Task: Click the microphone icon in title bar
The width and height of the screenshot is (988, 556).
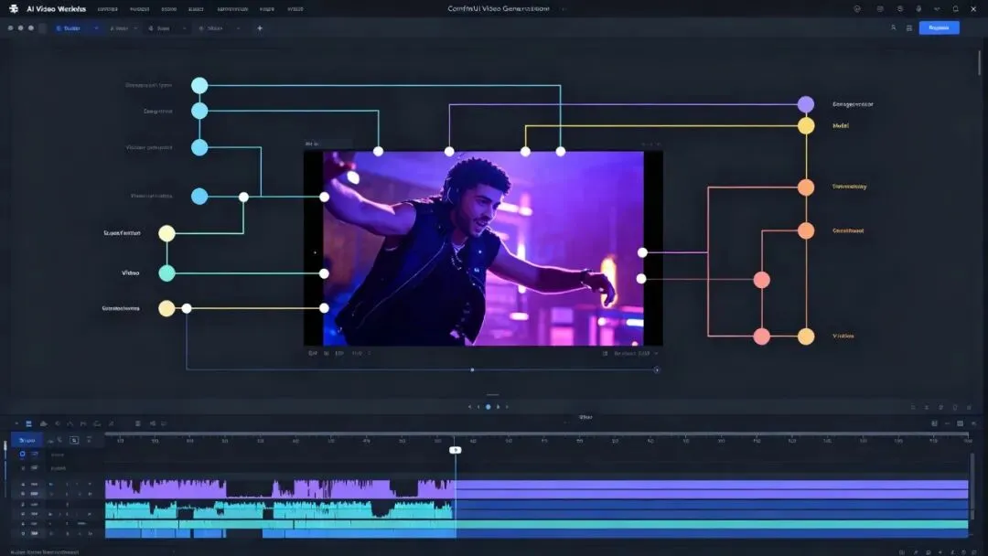Action: coord(918,9)
